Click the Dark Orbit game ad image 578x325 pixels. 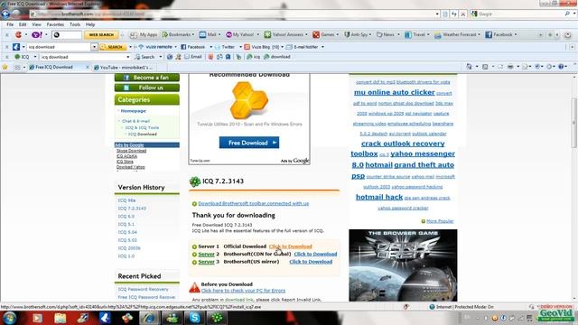tap(403, 265)
